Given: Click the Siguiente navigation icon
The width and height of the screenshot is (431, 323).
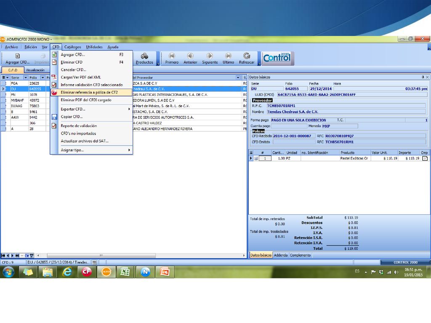Looking at the screenshot, I should [210, 56].
